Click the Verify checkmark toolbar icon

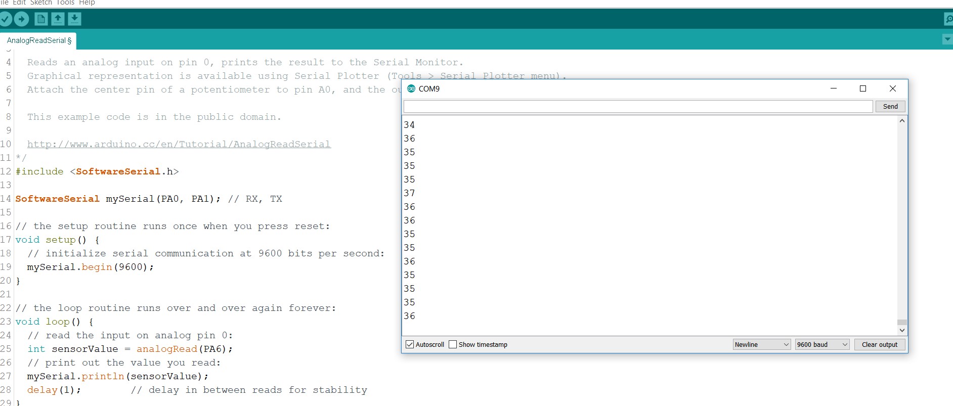[x=5, y=19]
